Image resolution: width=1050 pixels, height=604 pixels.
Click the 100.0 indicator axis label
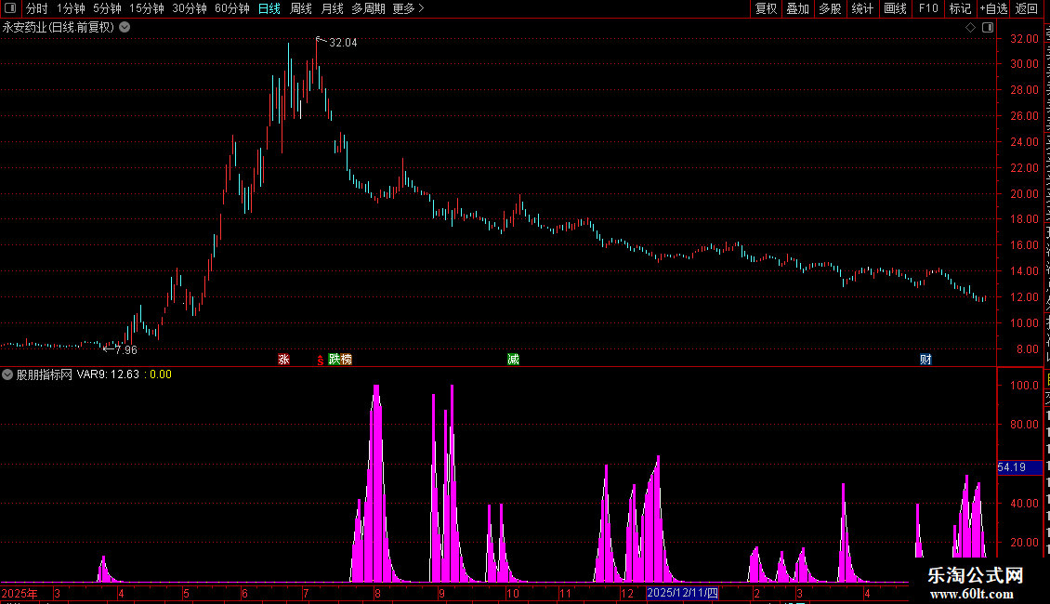1025,386
